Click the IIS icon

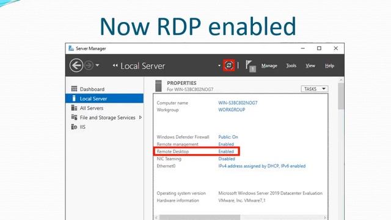point(74,127)
